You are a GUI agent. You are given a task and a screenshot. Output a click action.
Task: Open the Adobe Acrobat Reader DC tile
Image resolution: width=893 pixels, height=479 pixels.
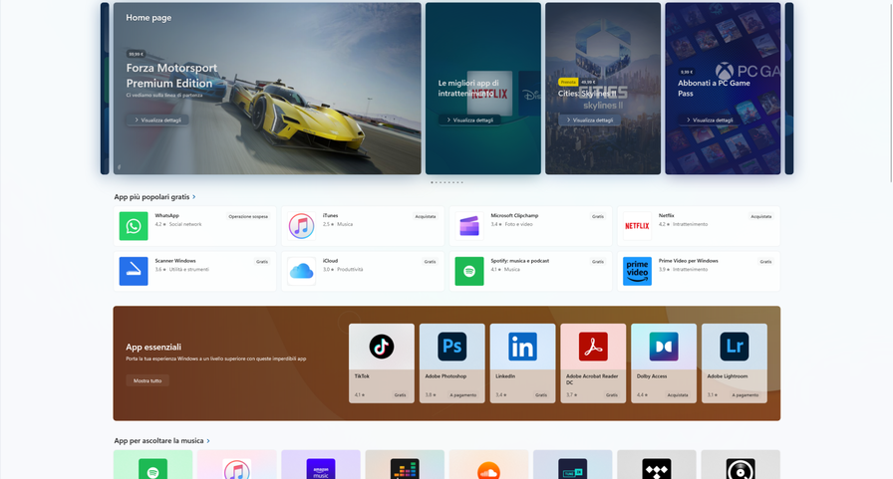coord(593,362)
